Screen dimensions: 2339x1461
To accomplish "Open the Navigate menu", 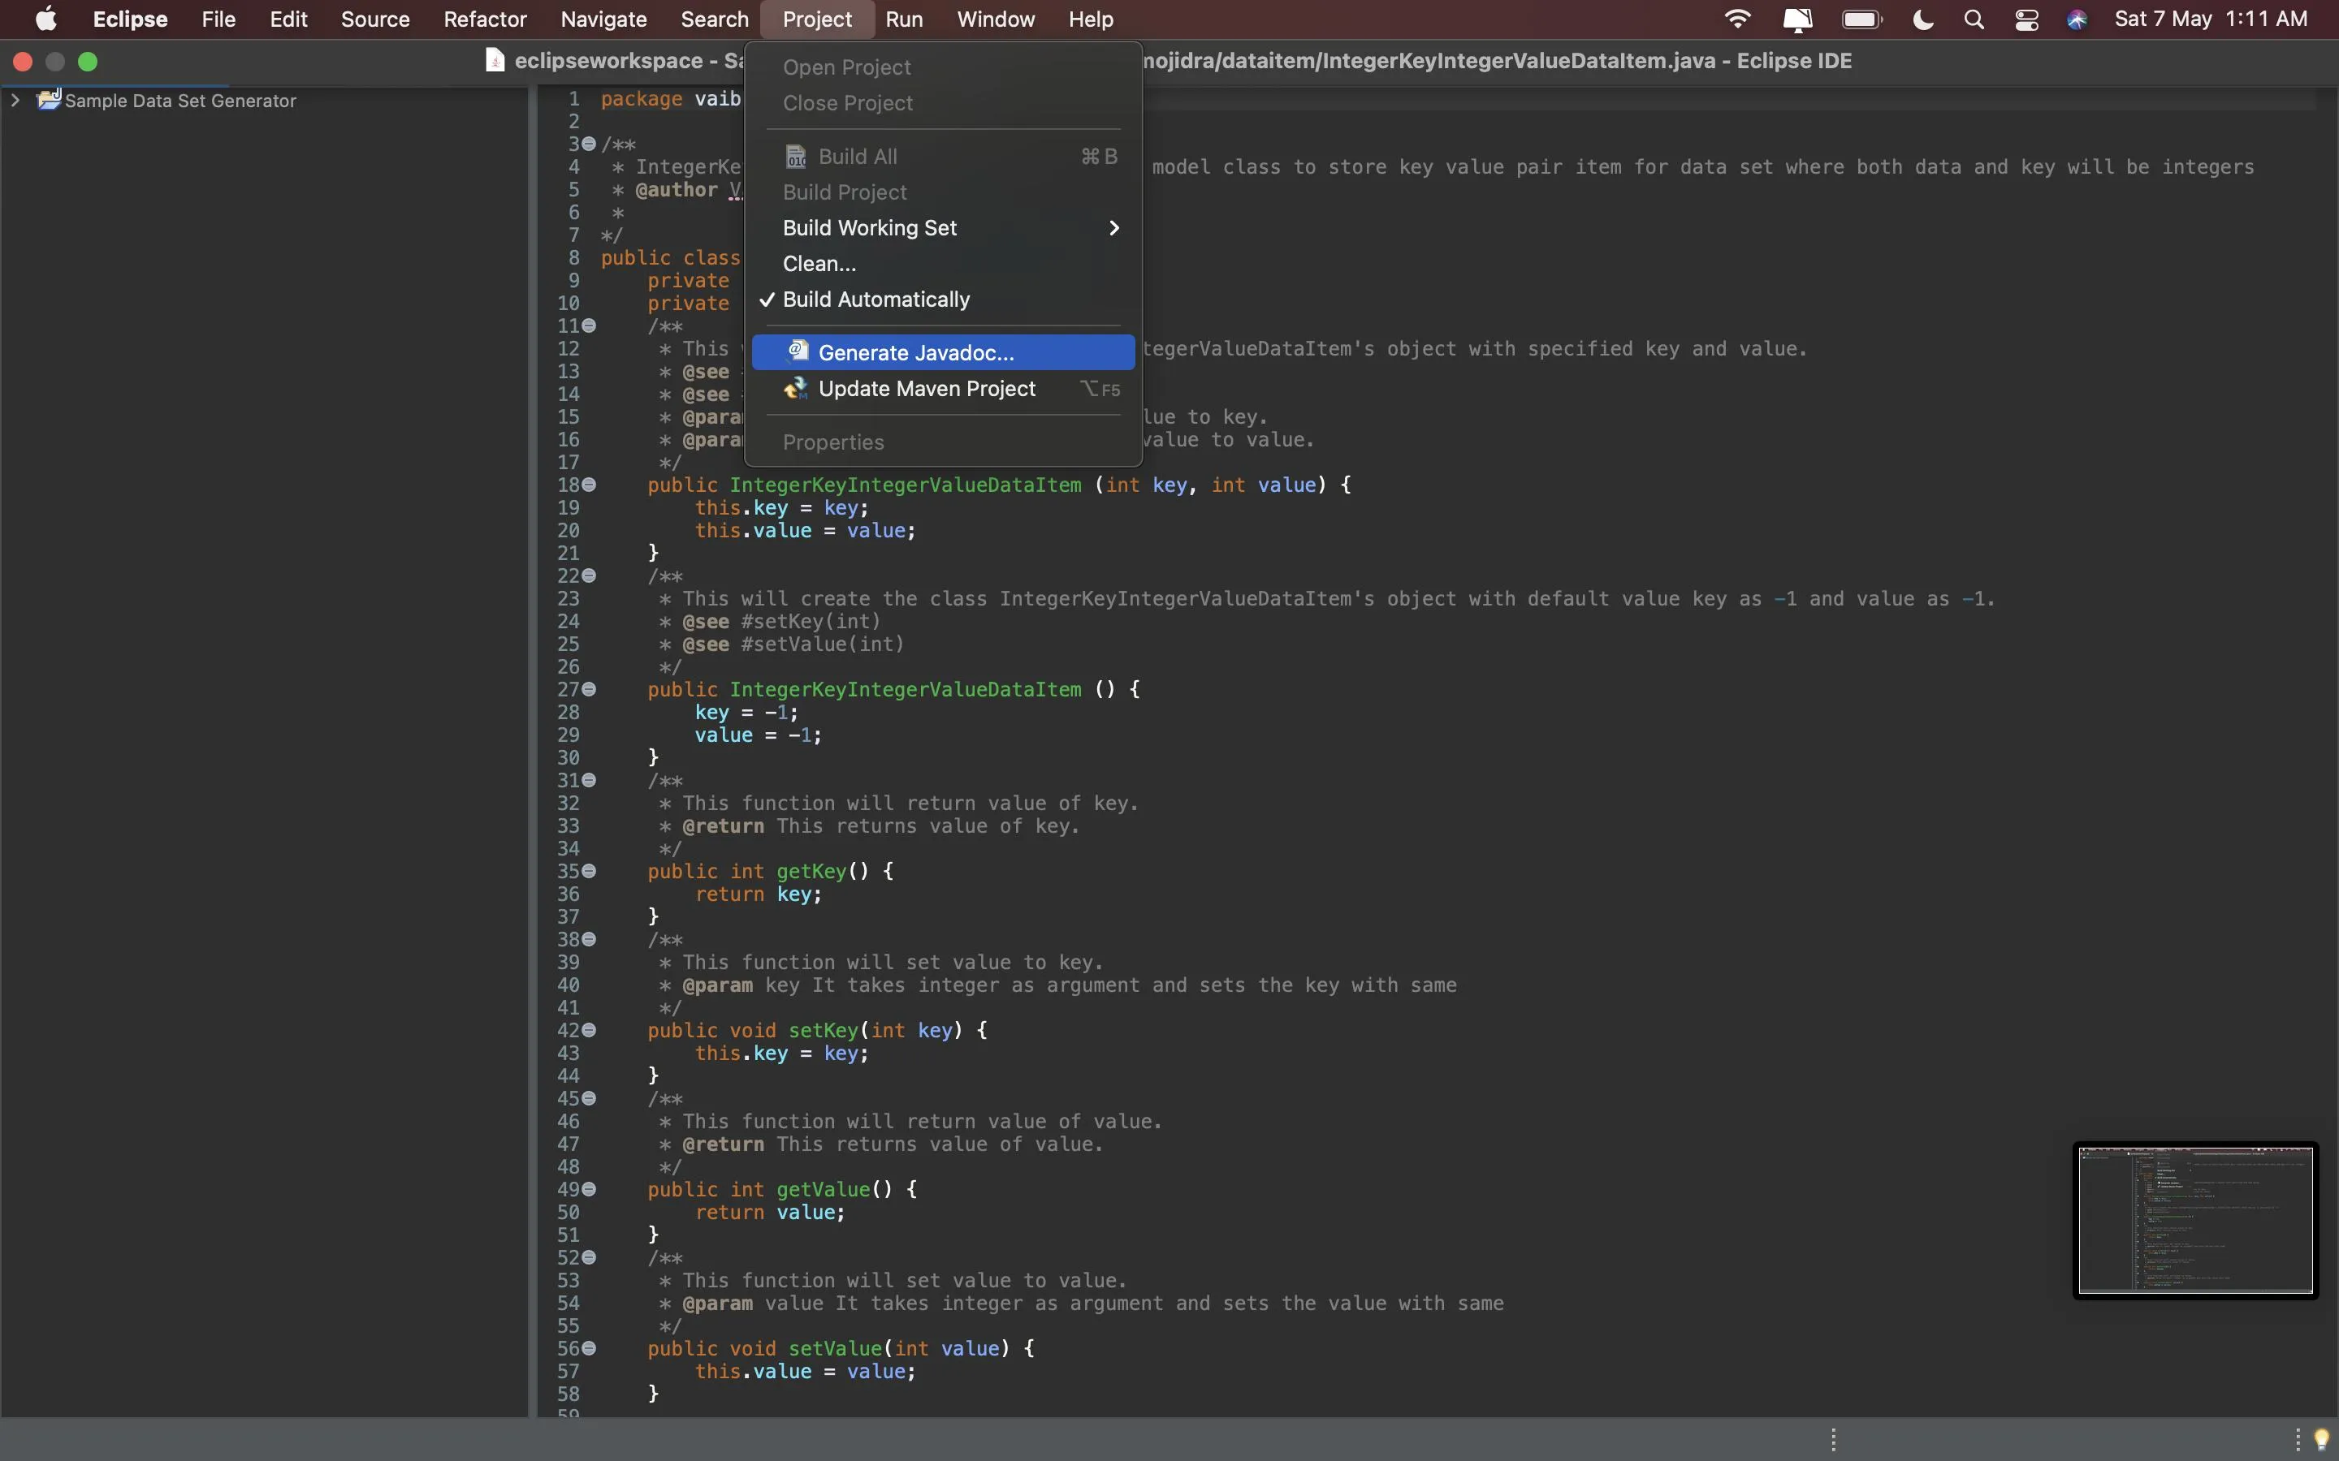I will [603, 19].
